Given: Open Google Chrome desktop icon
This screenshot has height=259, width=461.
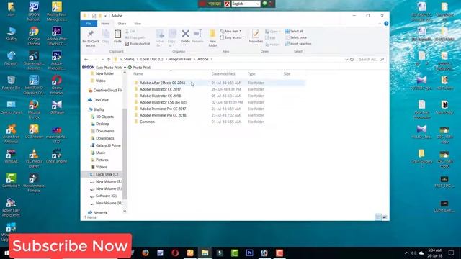Looking at the screenshot, I should (x=34, y=36).
